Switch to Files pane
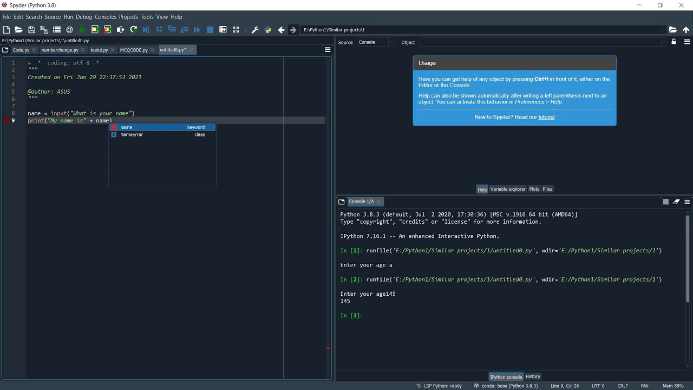Viewport: 693px width, 390px height. (547, 189)
